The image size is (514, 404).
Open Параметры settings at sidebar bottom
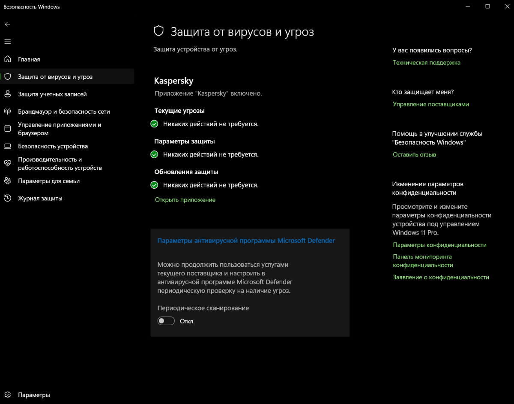tap(34, 395)
